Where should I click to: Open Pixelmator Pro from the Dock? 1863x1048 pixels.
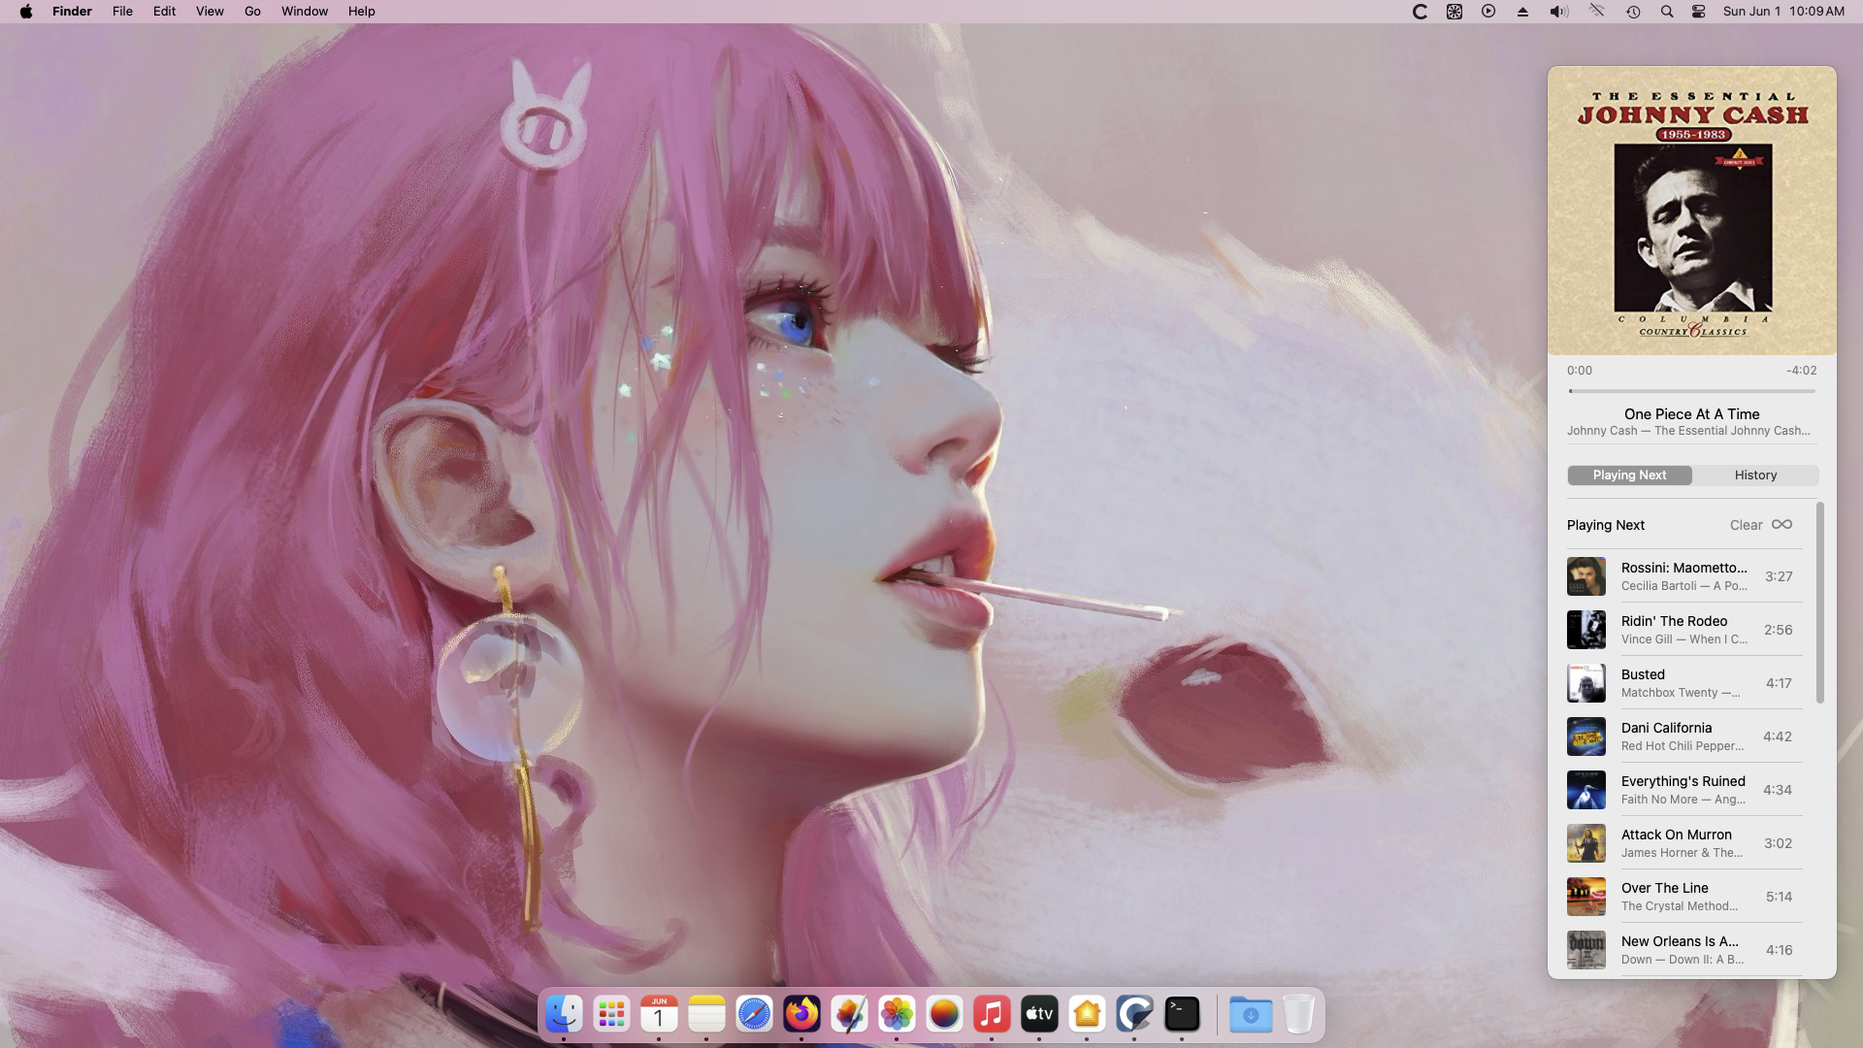(849, 1015)
